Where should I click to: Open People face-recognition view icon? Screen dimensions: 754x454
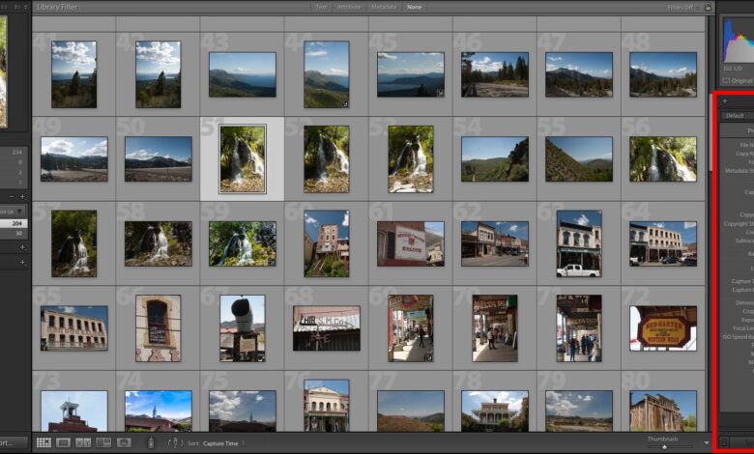[x=124, y=442]
